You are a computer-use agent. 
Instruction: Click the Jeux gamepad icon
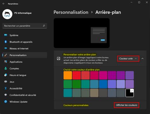(6, 81)
